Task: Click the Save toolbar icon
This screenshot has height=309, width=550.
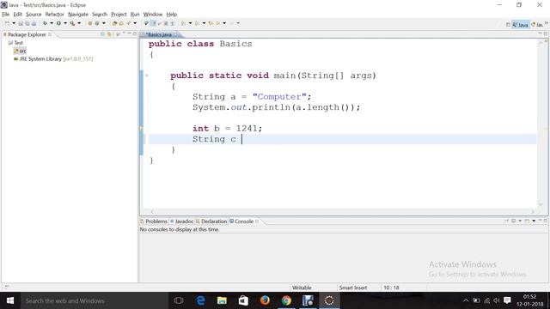Action: (21, 23)
